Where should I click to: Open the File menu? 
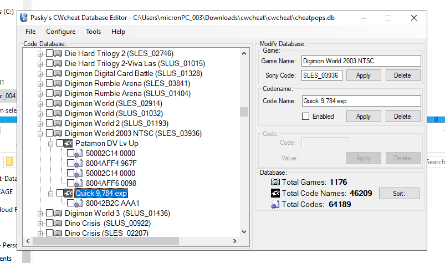[x=30, y=32]
